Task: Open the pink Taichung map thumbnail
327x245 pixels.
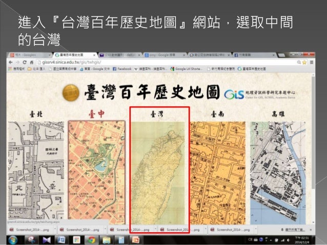Action: [97, 172]
